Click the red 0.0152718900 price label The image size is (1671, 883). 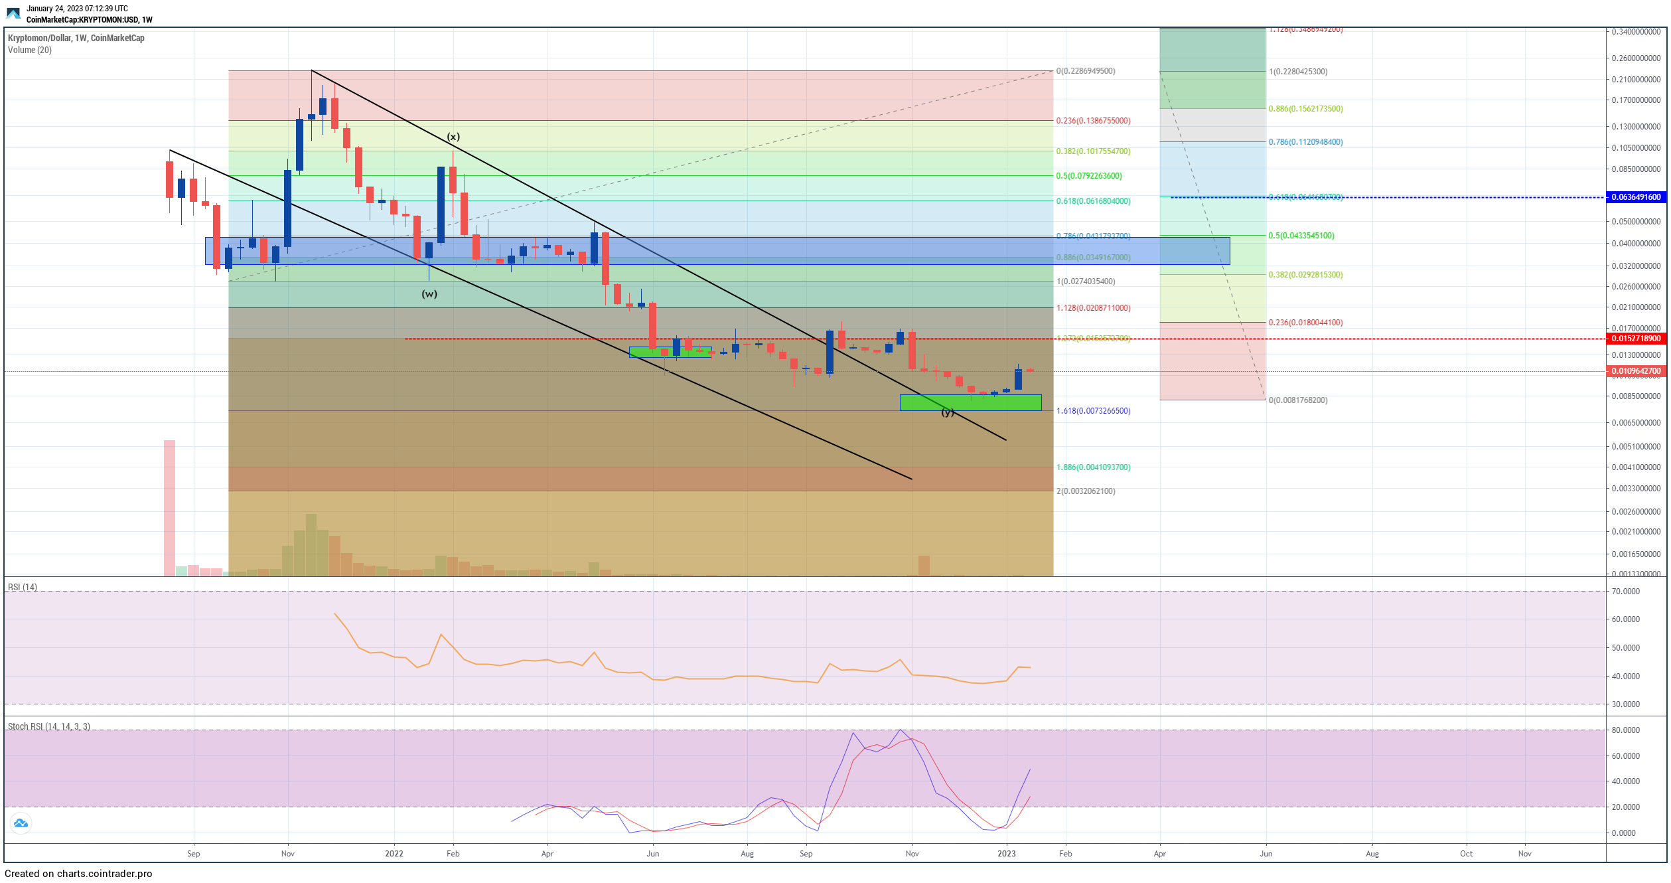click(x=1636, y=339)
